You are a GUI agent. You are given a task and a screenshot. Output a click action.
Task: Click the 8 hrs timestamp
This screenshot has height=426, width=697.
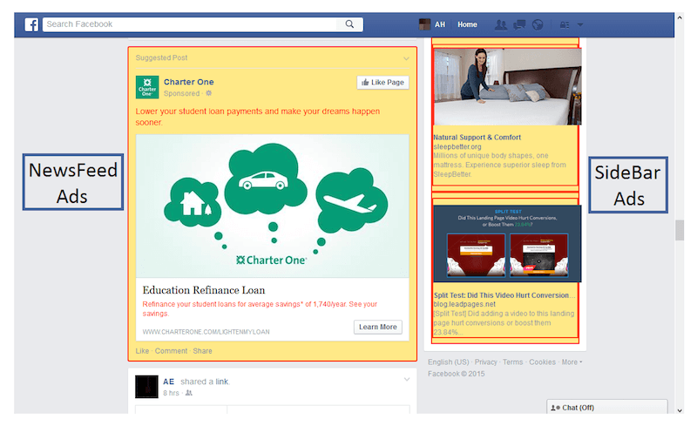tap(171, 393)
